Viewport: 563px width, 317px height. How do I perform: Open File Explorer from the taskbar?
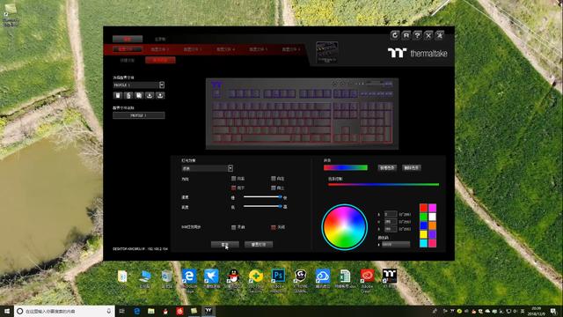(x=151, y=311)
